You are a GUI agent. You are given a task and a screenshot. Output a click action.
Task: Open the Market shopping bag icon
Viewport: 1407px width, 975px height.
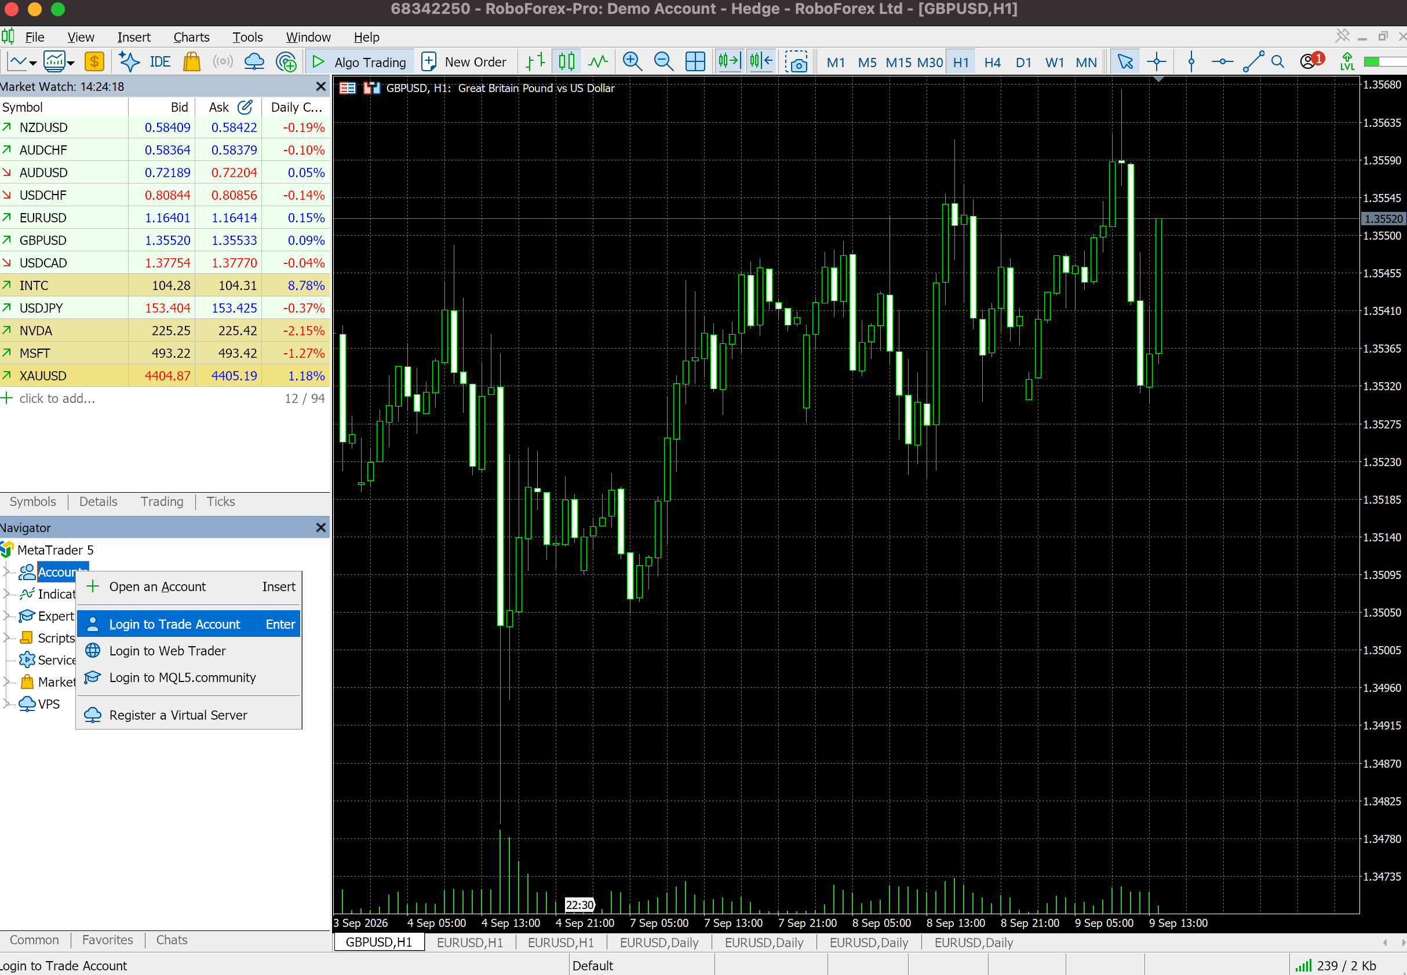click(x=191, y=62)
